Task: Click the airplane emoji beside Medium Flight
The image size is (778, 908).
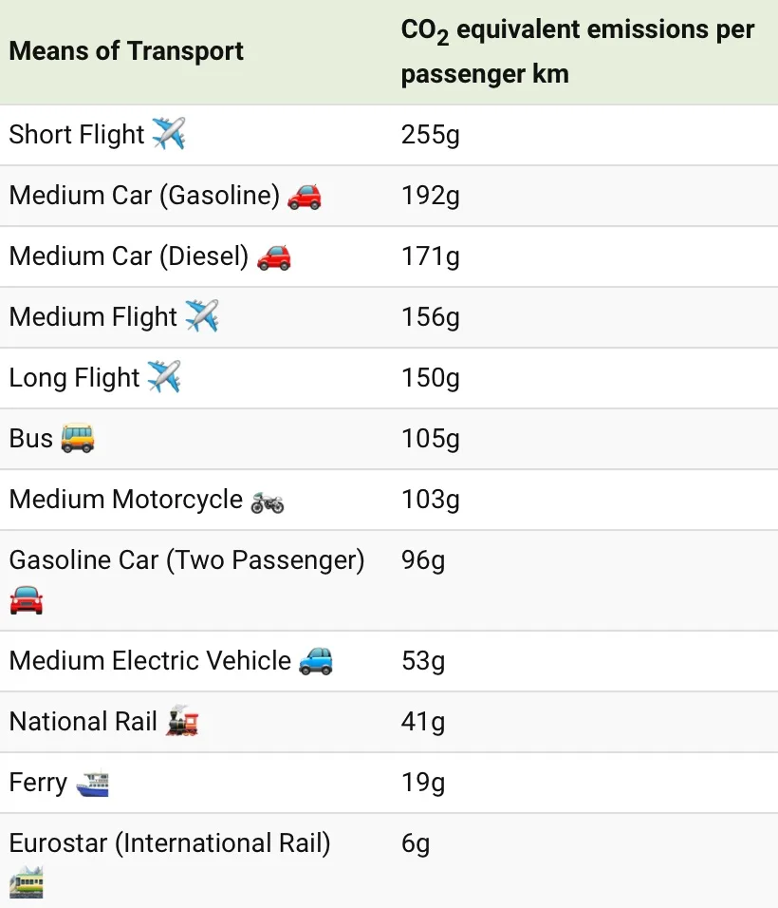Action: click(202, 315)
